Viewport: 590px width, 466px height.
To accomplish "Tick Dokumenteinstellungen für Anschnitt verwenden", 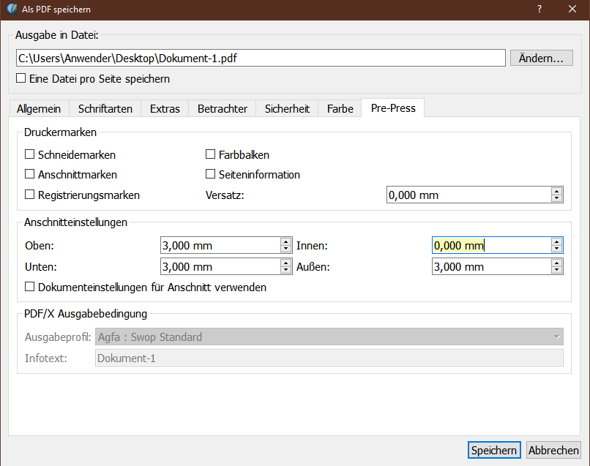I will point(30,288).
